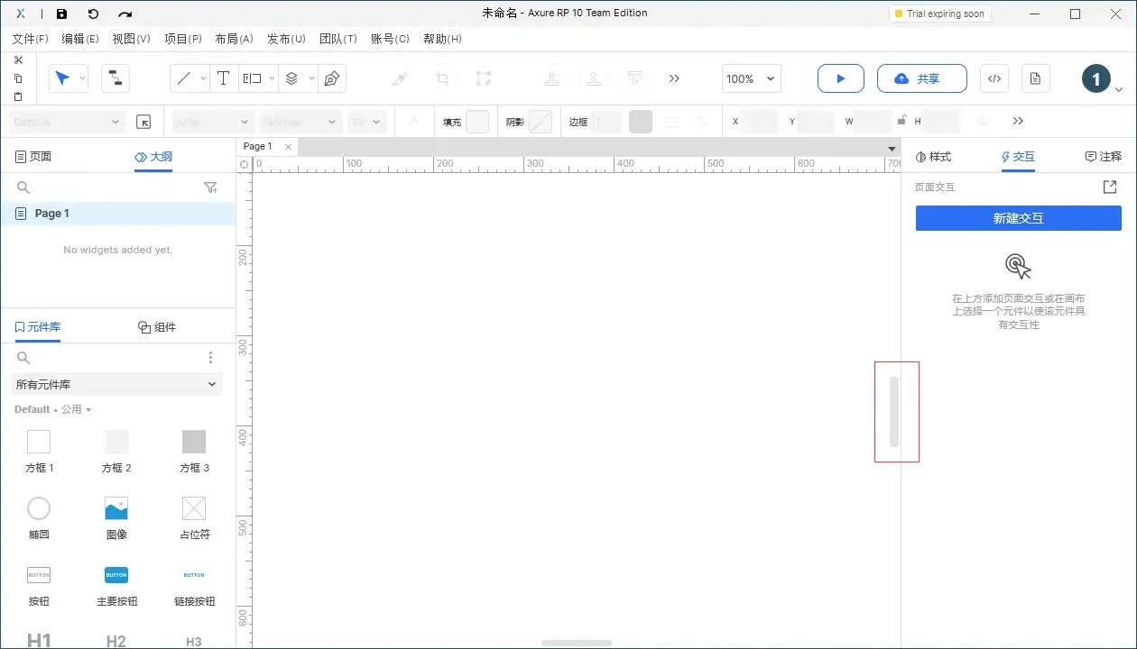Screen dimensions: 1137x649
Task: Select the Line drawing tool
Action: tap(184, 78)
